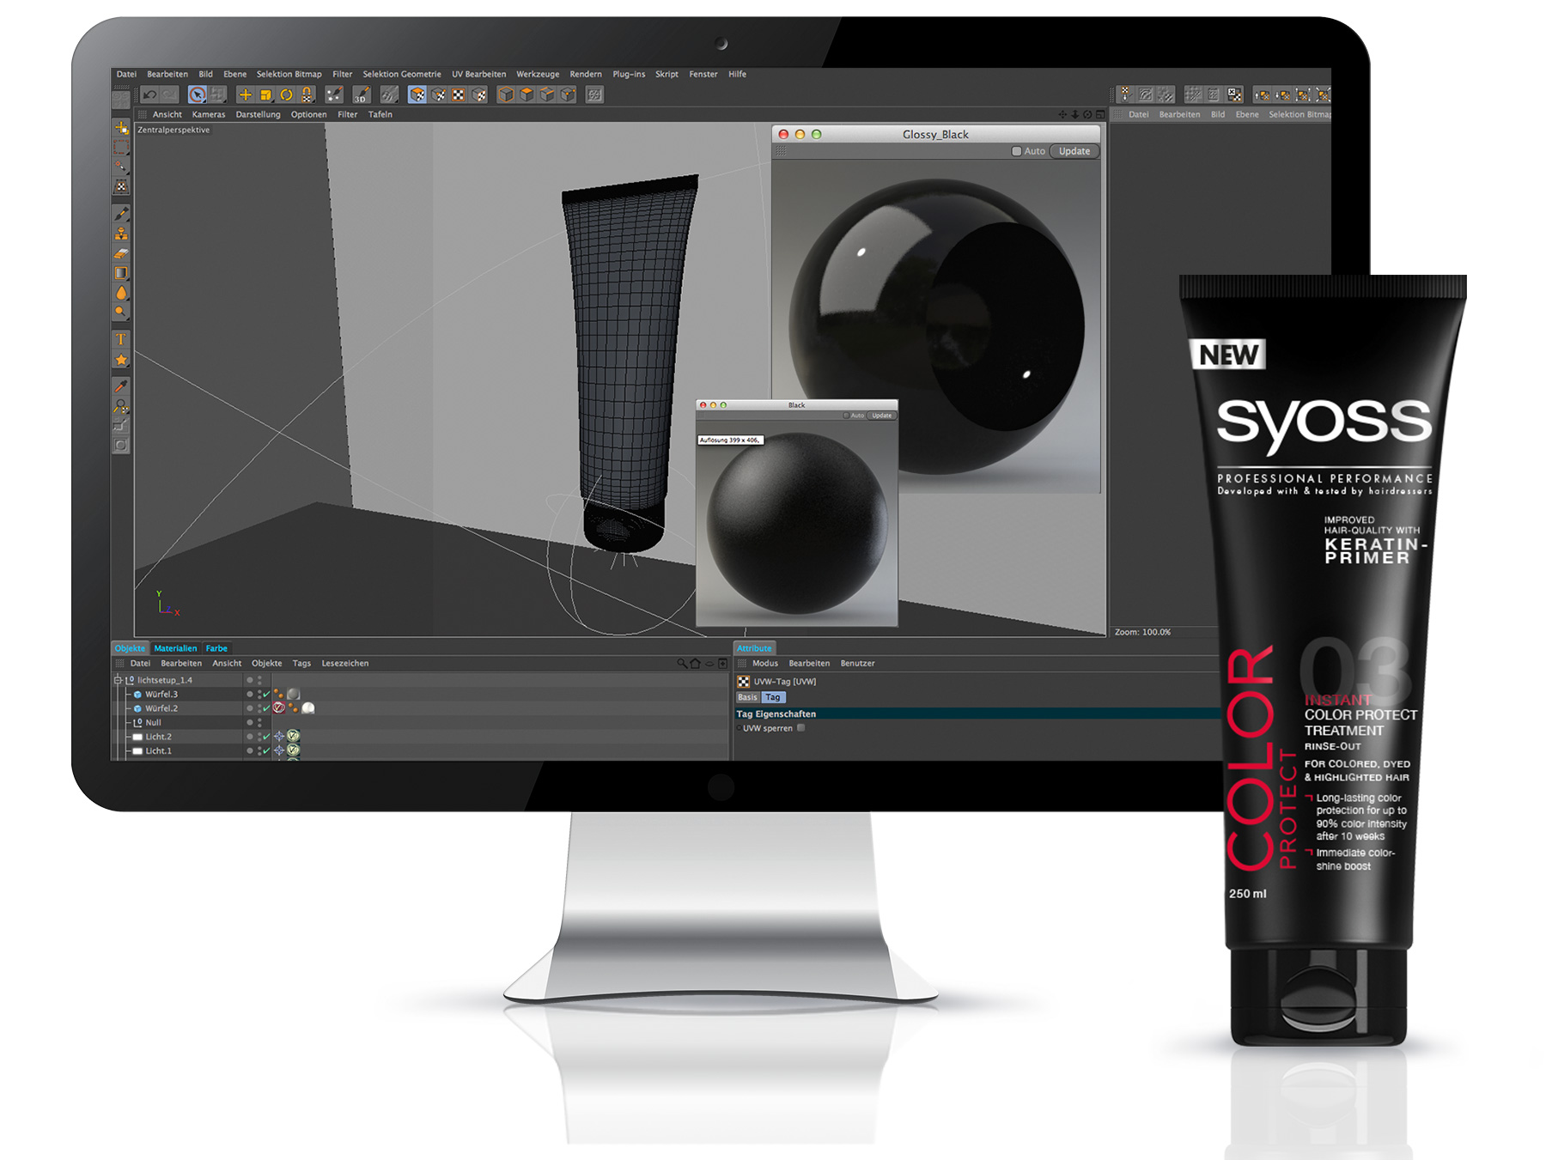Toggle the green checkmark for Würfel.3
Image resolution: width=1546 pixels, height=1160 pixels.
(x=266, y=694)
